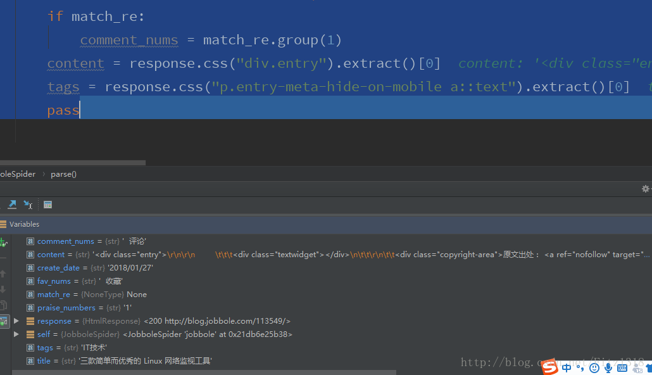Click the 'comment_nums' identifier in the editor
The width and height of the screenshot is (652, 375).
tap(129, 40)
